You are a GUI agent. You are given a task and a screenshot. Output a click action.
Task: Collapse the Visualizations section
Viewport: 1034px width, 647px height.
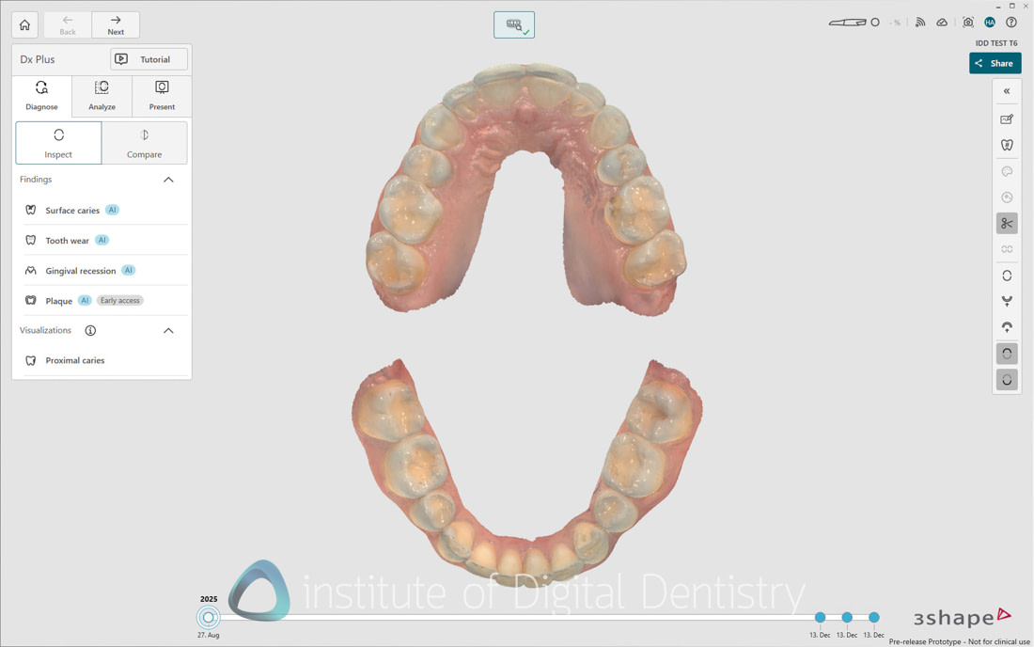tap(169, 330)
